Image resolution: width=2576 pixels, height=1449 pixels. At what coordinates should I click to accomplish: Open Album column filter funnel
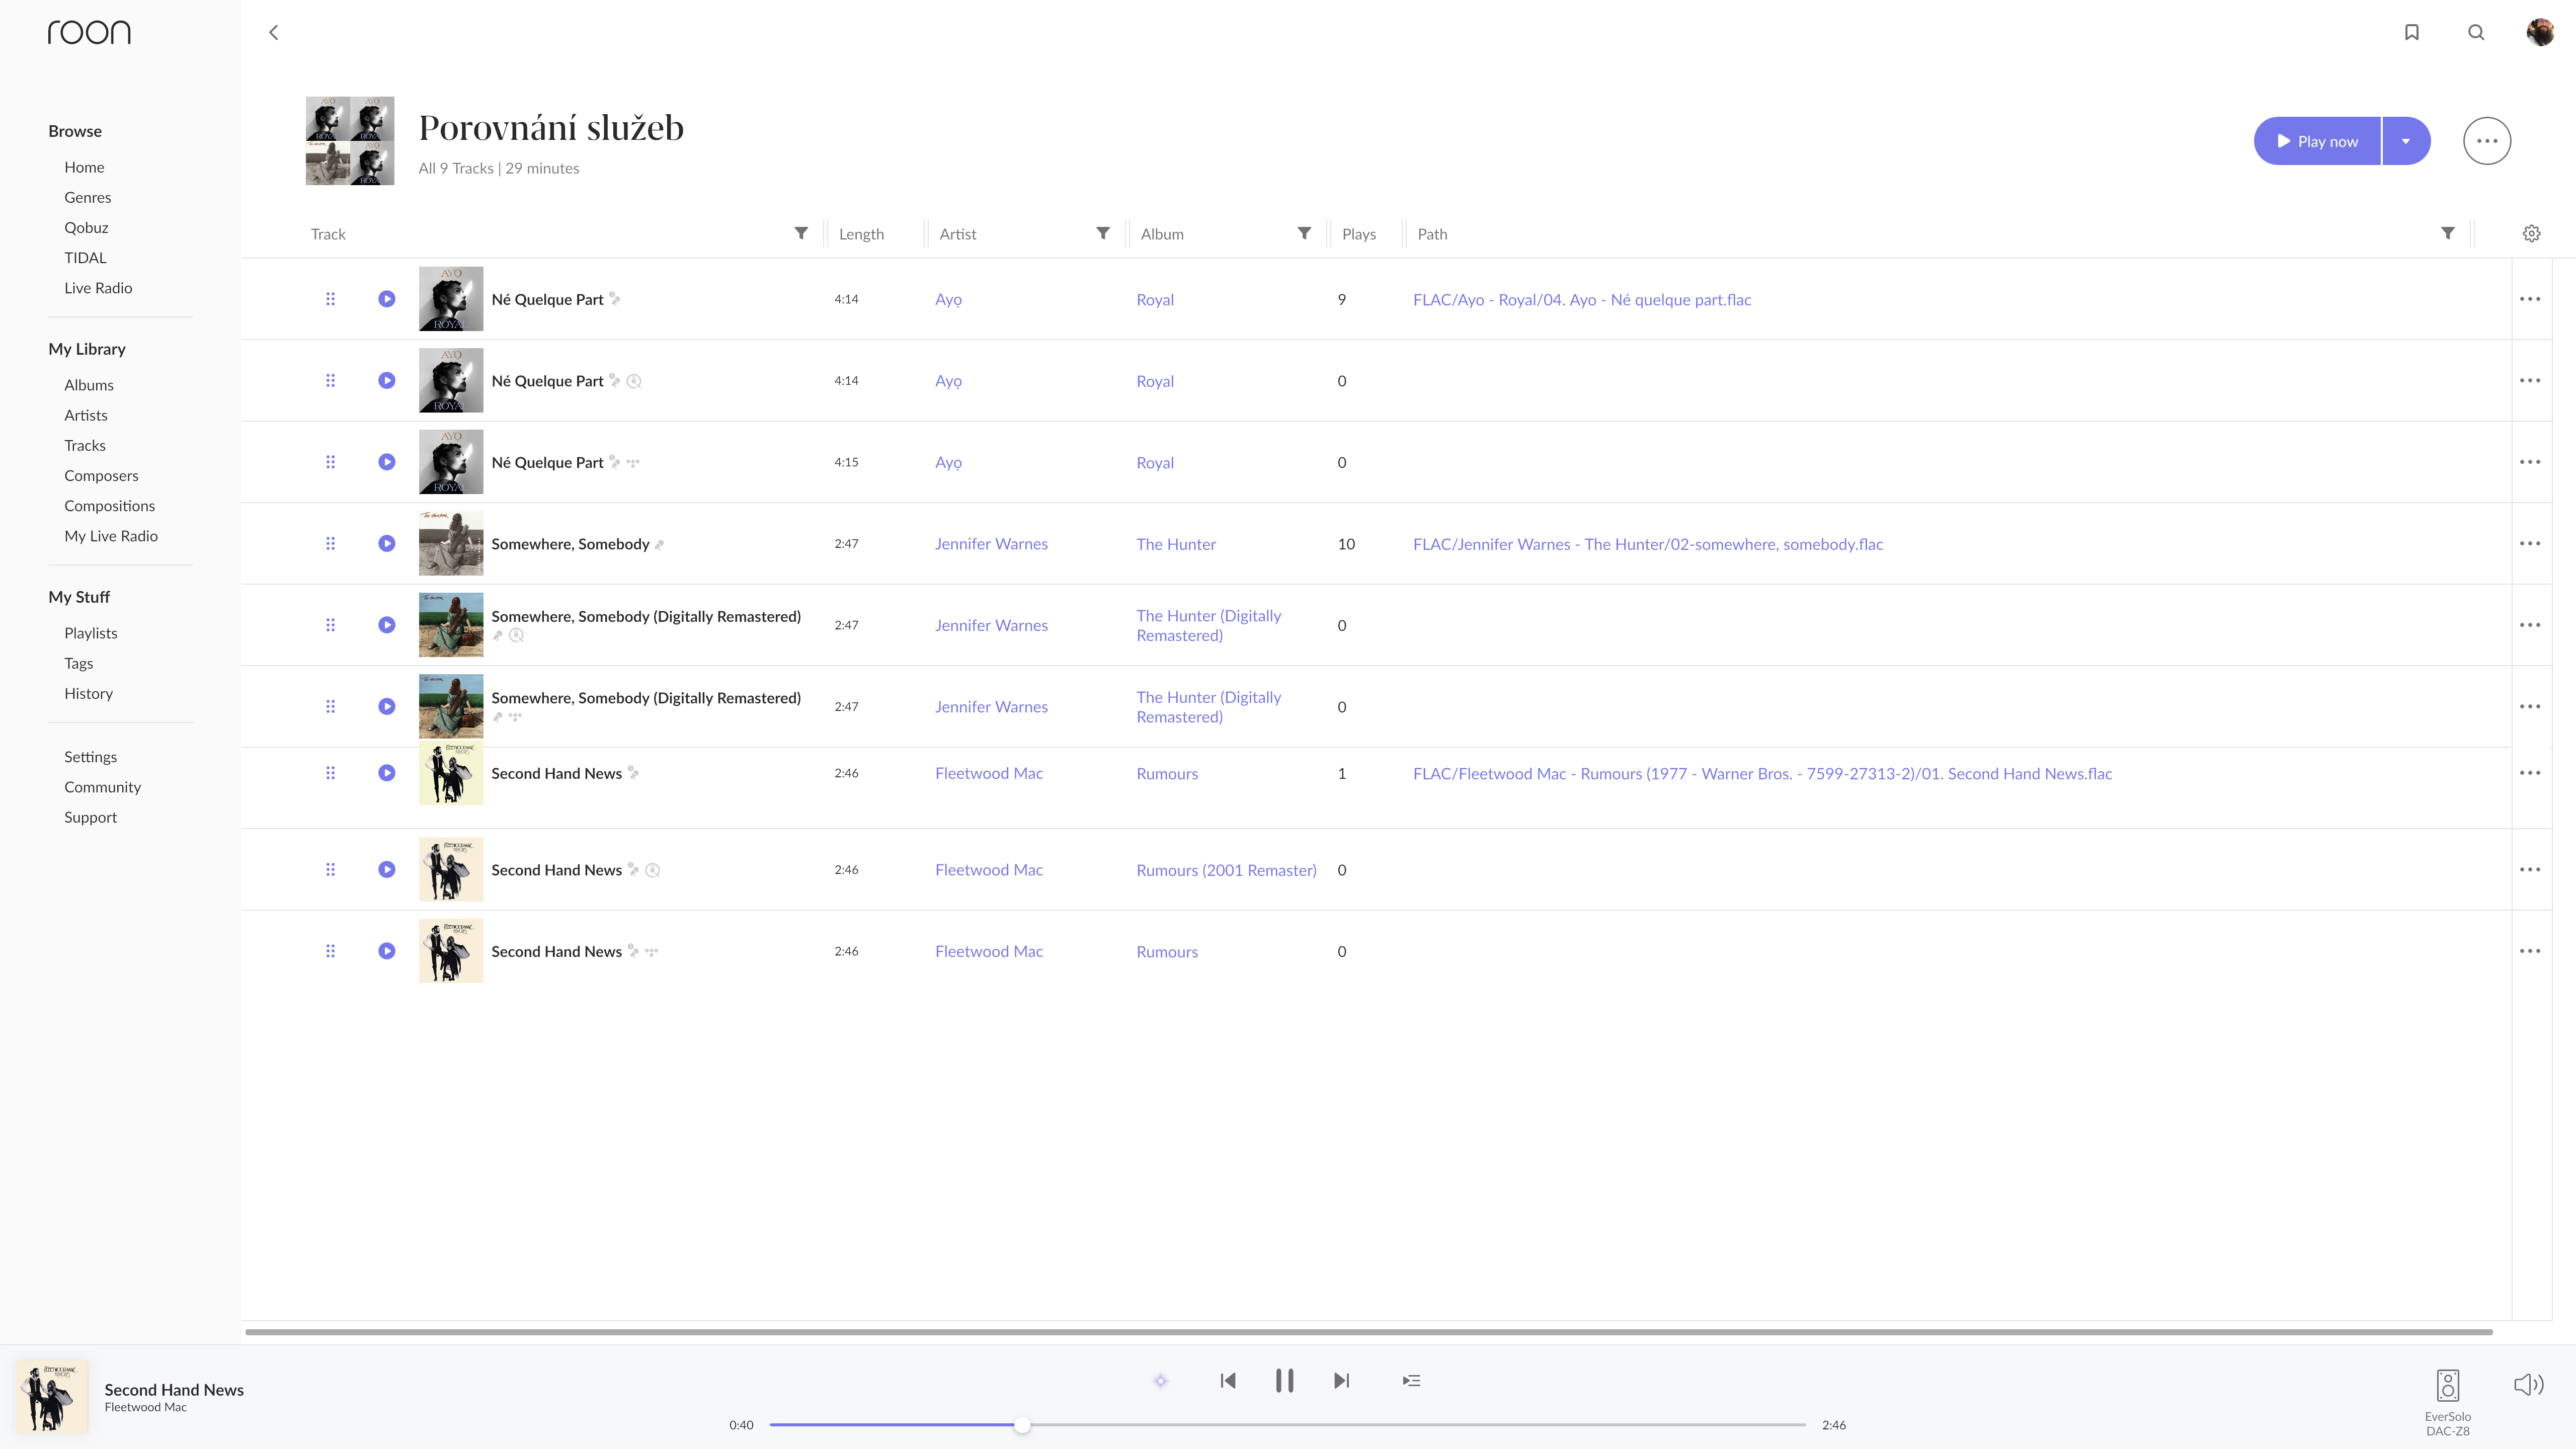click(1303, 233)
